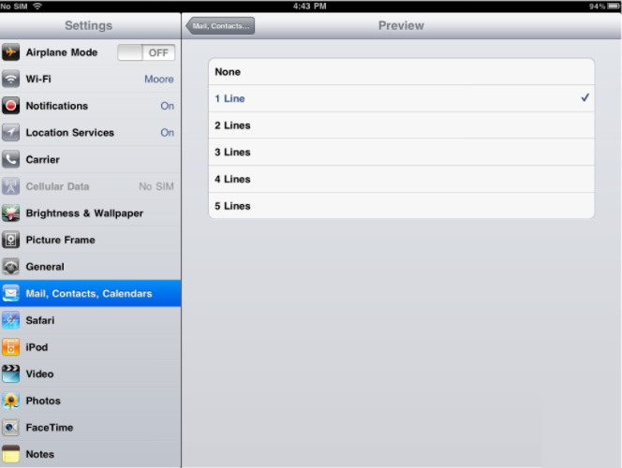The width and height of the screenshot is (622, 468).
Task: Select the None preview option
Action: point(401,72)
